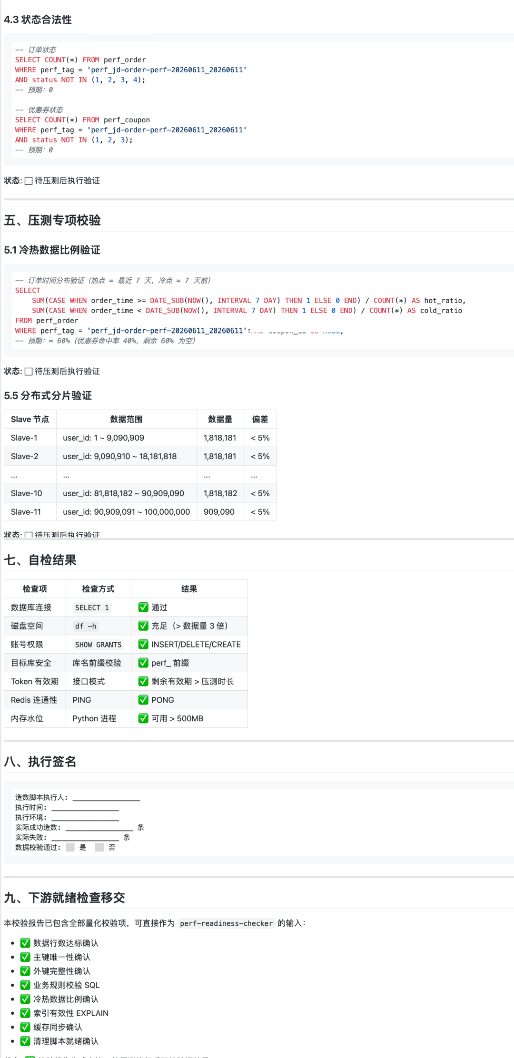Click the green check beside INSERT/DELETE/CREATE

point(143,644)
